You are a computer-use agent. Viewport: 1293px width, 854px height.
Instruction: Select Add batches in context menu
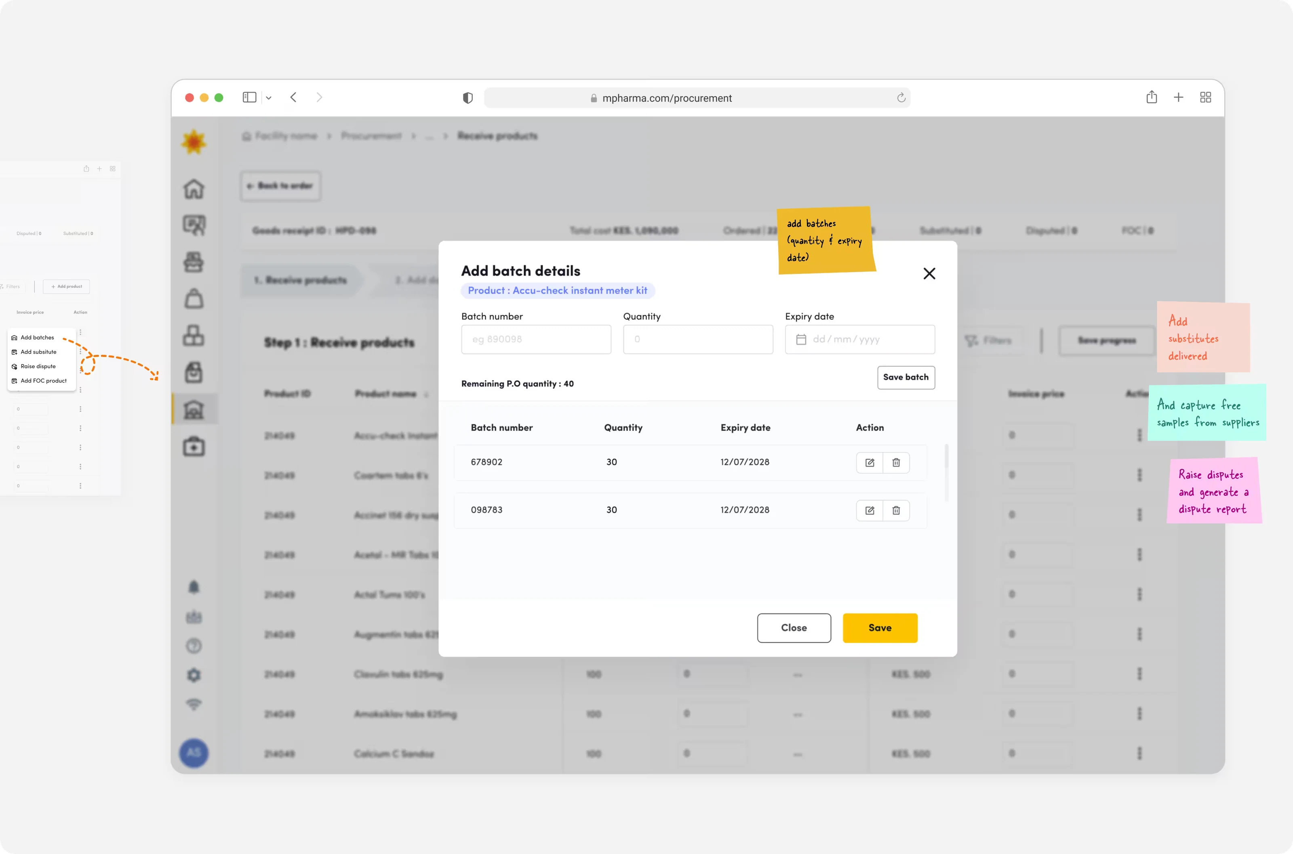37,338
